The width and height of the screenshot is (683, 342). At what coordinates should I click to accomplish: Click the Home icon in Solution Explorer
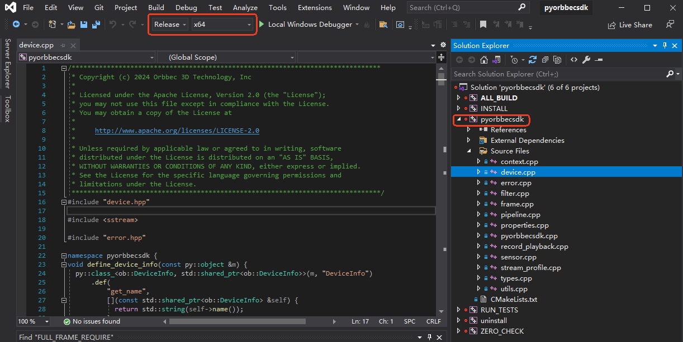pyautogui.click(x=484, y=60)
